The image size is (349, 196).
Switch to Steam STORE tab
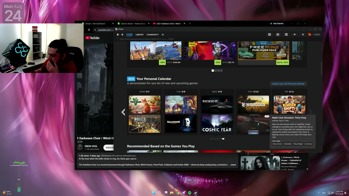tap(130, 35)
